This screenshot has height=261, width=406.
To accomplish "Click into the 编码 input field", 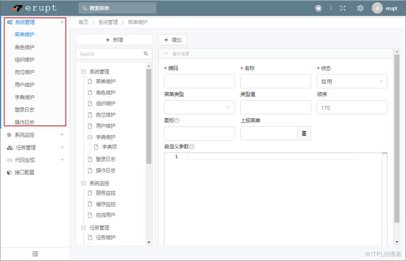I will 199,81.
